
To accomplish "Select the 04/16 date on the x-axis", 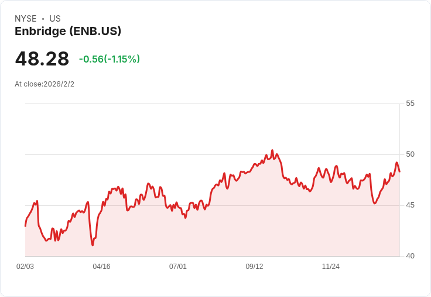I will click(101, 267).
